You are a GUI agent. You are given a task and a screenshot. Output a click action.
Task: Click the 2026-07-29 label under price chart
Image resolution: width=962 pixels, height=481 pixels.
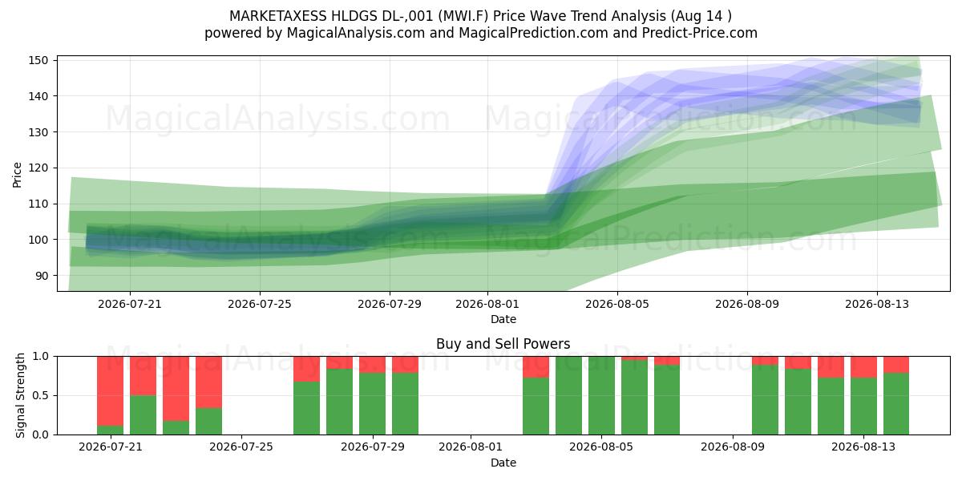pos(390,304)
